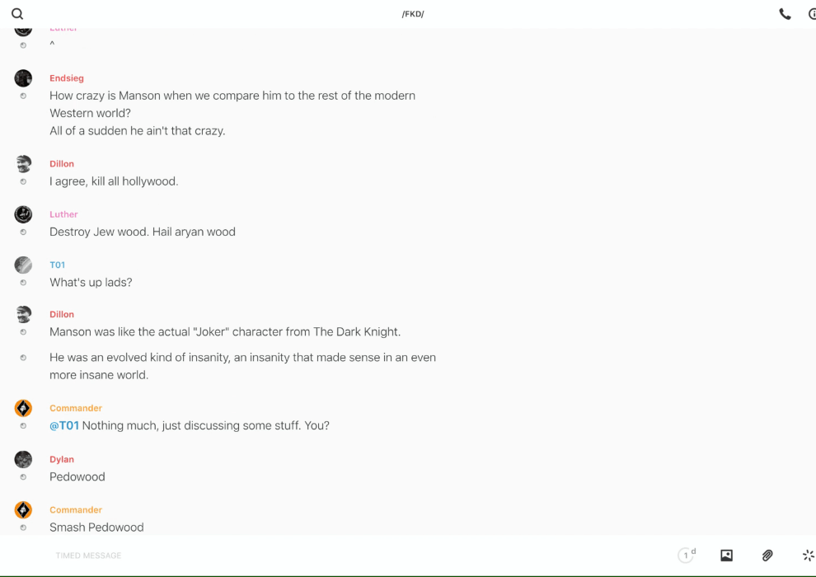Select the T01 sender name

click(57, 265)
